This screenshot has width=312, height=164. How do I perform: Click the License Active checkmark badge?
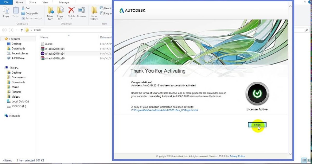257,93
